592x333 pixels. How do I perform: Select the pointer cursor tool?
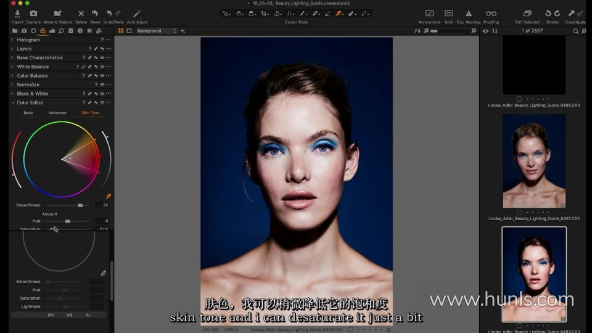pyautogui.click(x=226, y=14)
